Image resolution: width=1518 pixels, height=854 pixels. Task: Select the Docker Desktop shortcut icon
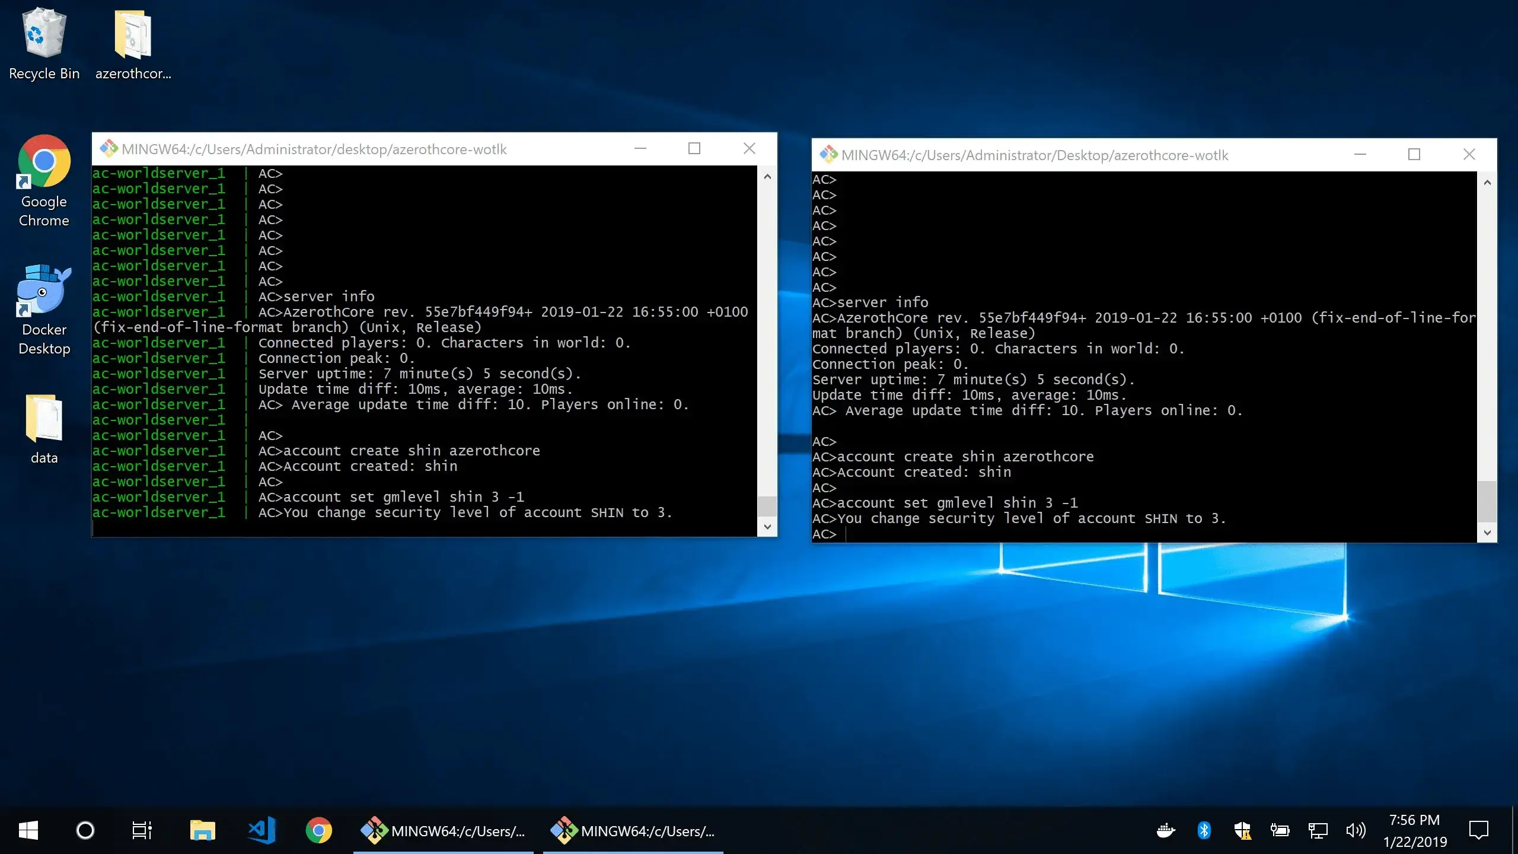pyautogui.click(x=44, y=310)
